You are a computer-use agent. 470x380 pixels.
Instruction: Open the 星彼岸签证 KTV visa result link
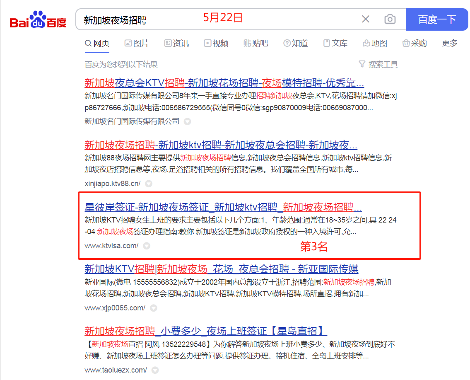(223, 207)
